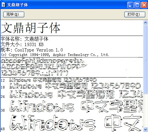Click the 1234567890 digits sample line
This screenshot has width=148, height=132.
point(34,73)
